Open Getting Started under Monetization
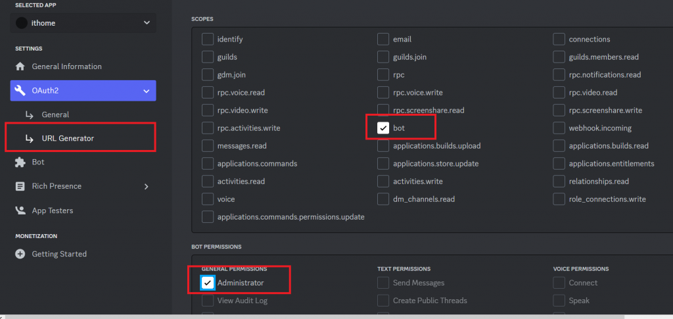The width and height of the screenshot is (673, 319). pyautogui.click(x=59, y=254)
